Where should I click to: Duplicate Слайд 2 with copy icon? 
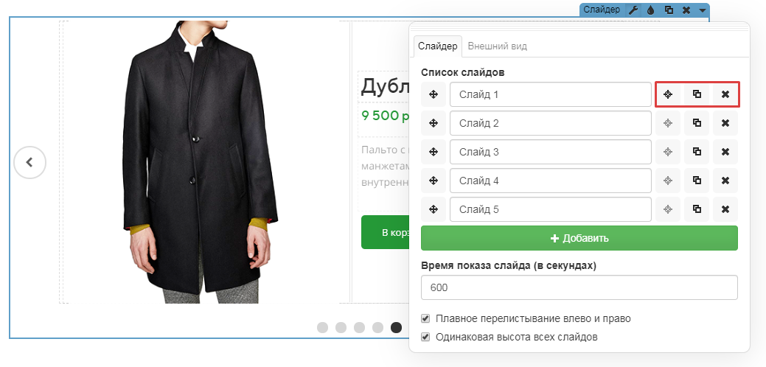pos(696,123)
